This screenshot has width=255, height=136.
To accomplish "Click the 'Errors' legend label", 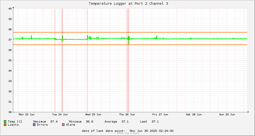I will click(x=42, y=125).
